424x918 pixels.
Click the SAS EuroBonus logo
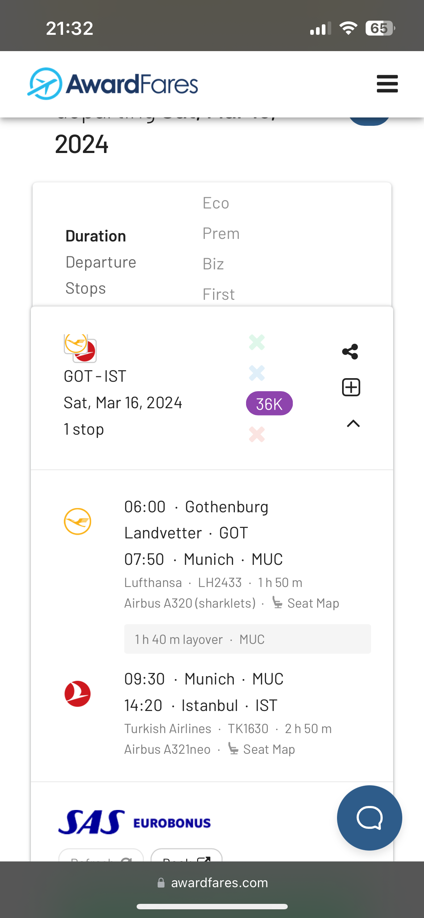(134, 822)
